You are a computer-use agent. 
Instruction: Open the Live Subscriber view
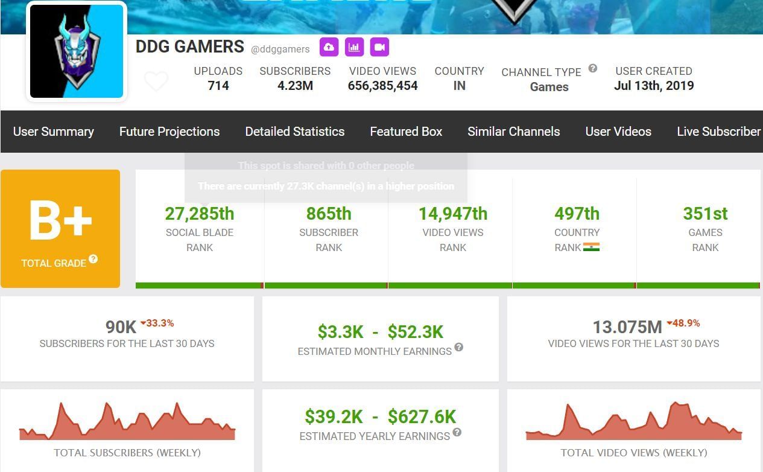718,131
